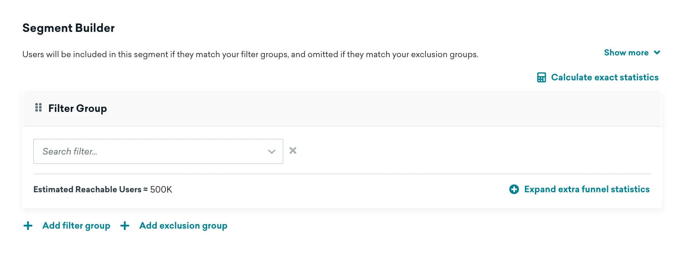Screen dimensions: 683x257
Task: Click the plus circle icon for funnel statistics
Action: 514,189
